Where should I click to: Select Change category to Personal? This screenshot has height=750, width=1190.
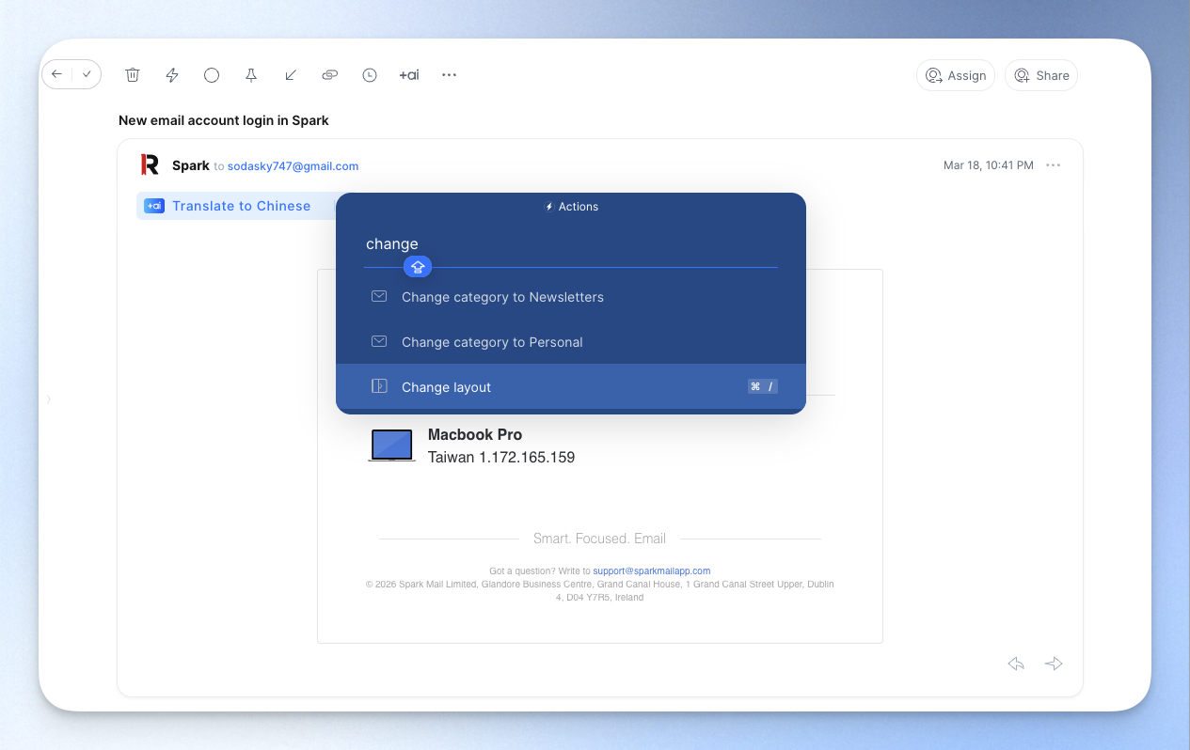coord(491,342)
